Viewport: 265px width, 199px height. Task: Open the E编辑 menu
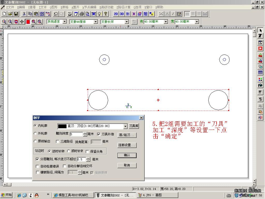21,7
